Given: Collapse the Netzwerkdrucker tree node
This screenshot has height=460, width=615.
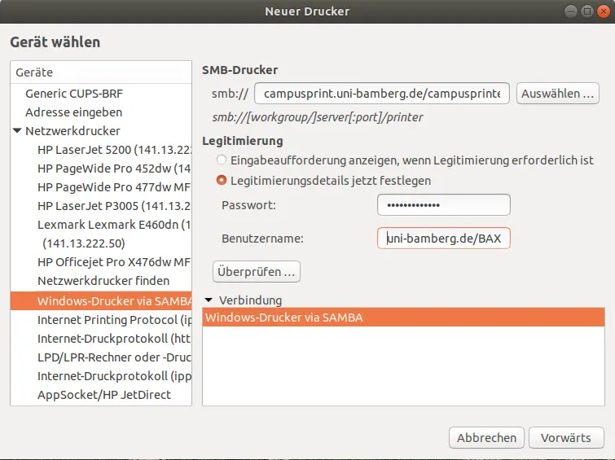Looking at the screenshot, I should tap(17, 130).
